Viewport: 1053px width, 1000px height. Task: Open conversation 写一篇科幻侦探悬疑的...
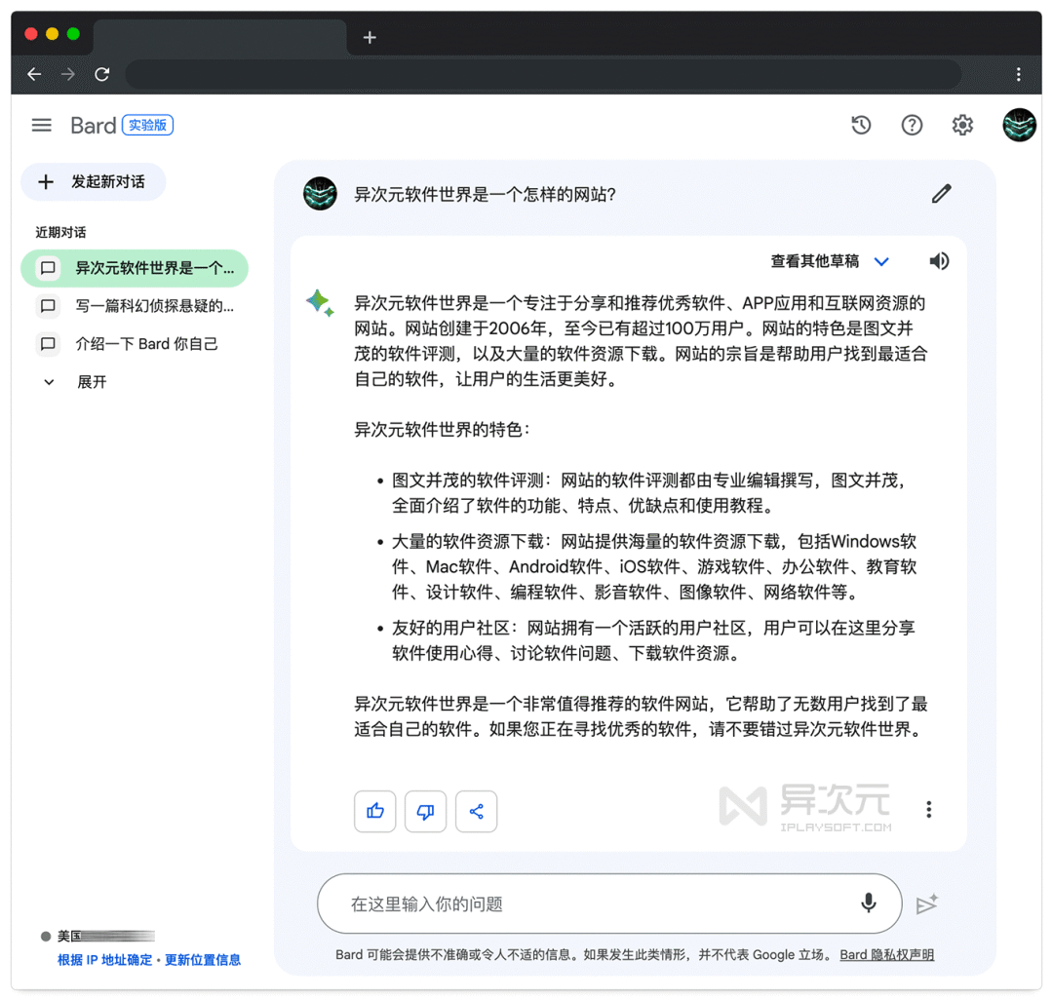(135, 306)
